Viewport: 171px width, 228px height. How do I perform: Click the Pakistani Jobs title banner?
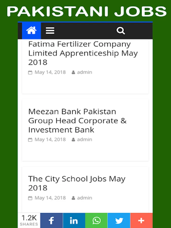[86, 11]
